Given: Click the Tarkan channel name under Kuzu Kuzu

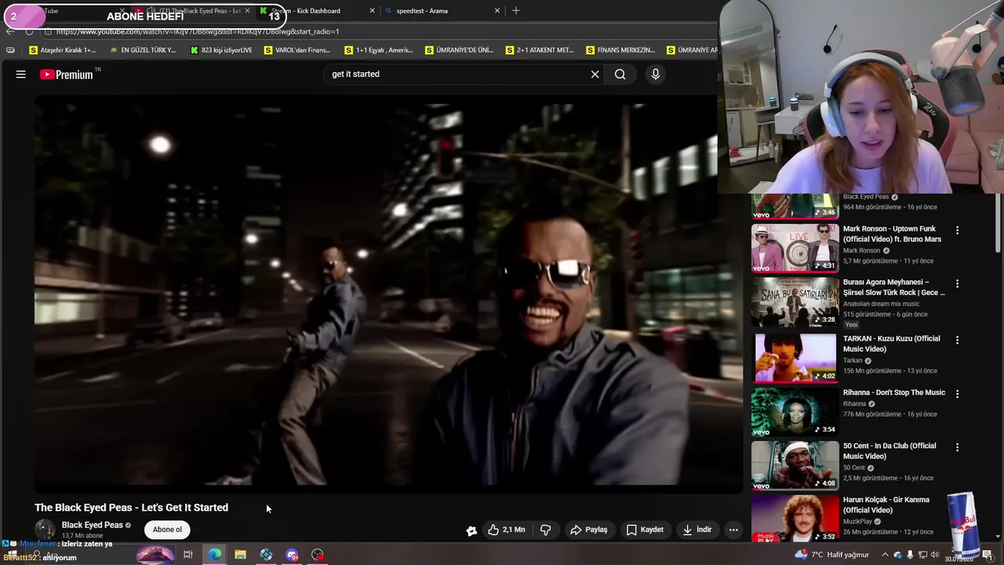Looking at the screenshot, I should click(x=853, y=360).
